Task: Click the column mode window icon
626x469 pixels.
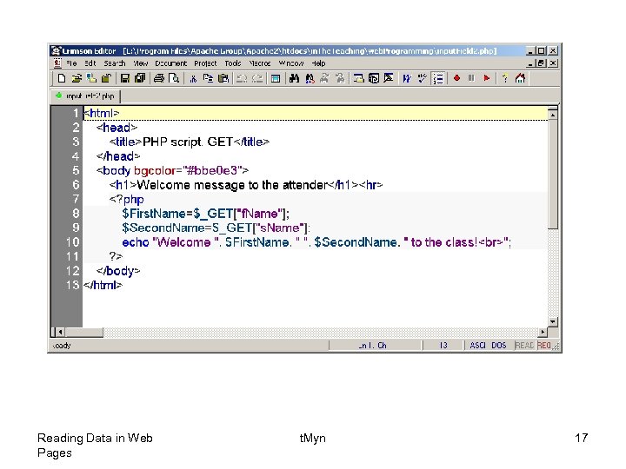Action: [x=275, y=78]
